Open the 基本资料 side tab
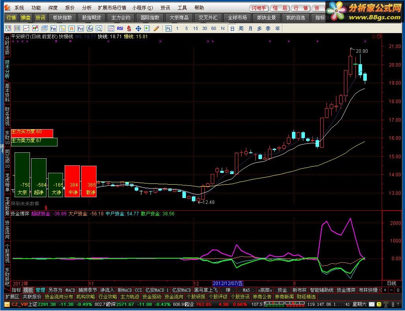 [7, 93]
